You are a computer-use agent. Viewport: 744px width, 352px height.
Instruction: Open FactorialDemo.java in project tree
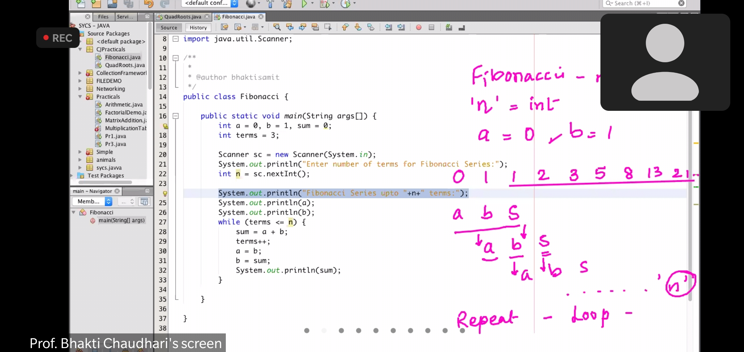(125, 112)
